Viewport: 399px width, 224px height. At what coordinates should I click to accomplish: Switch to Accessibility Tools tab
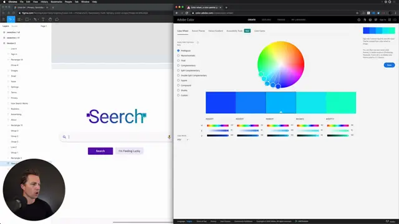coord(234,31)
